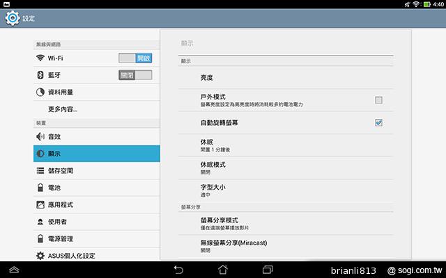Open the 螢幕分享模式 setting
Screen dimensions: 446x278
click(286, 224)
